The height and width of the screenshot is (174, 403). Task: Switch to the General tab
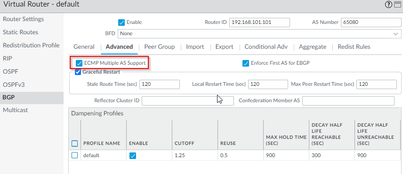coord(84,47)
